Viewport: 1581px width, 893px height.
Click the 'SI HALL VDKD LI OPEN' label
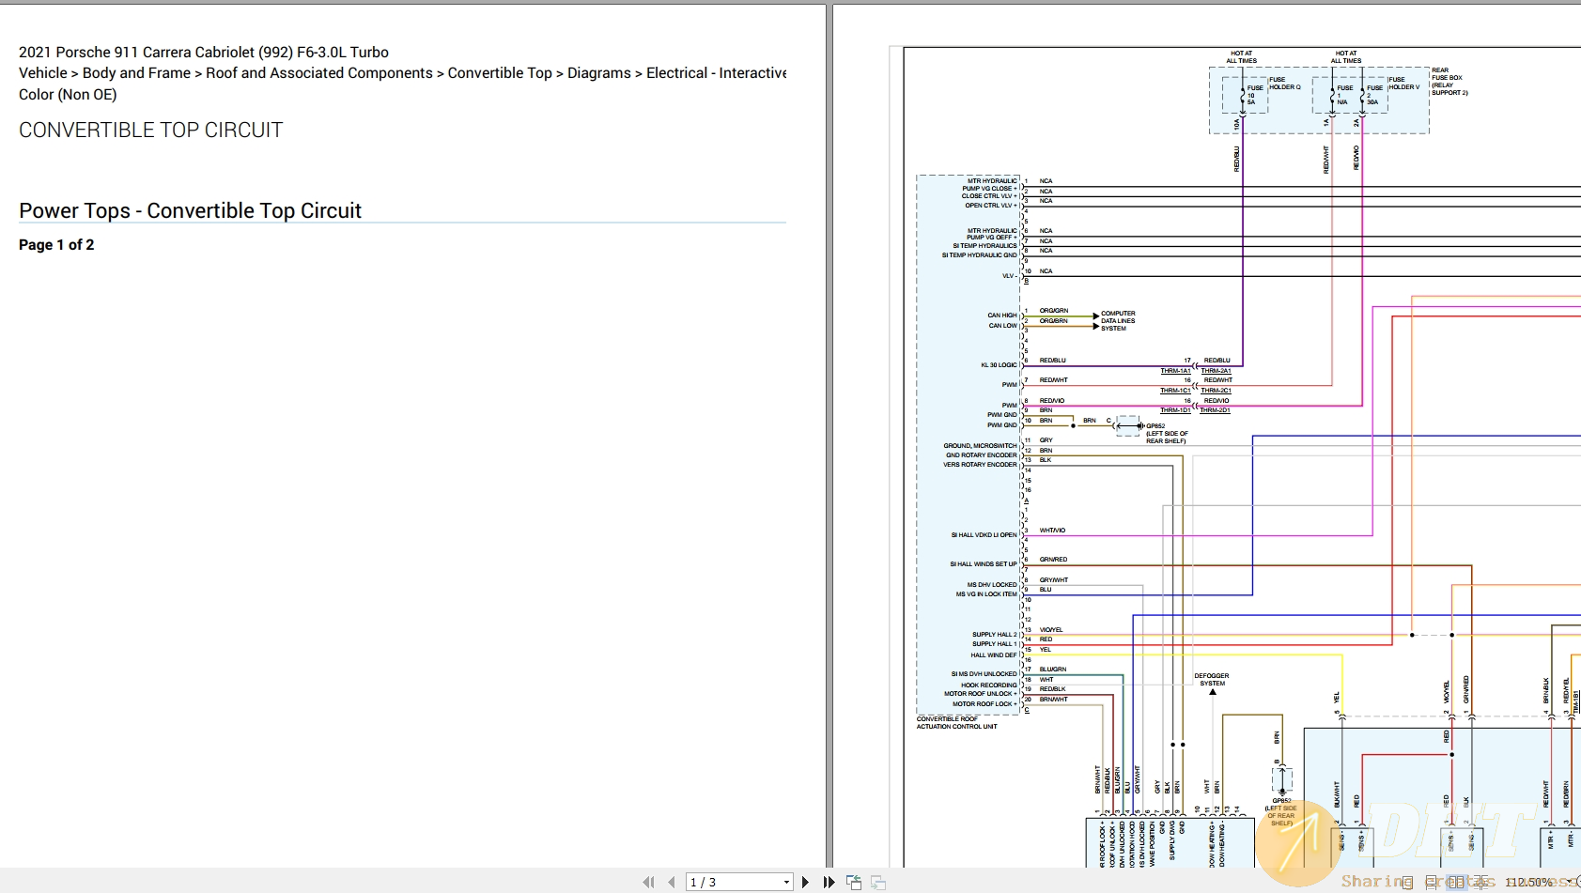coord(984,535)
